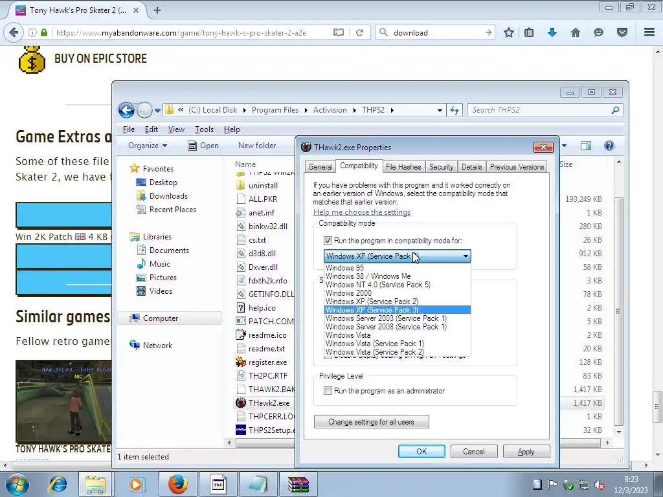Switch to the Details tab
663x497 pixels.
(x=471, y=167)
